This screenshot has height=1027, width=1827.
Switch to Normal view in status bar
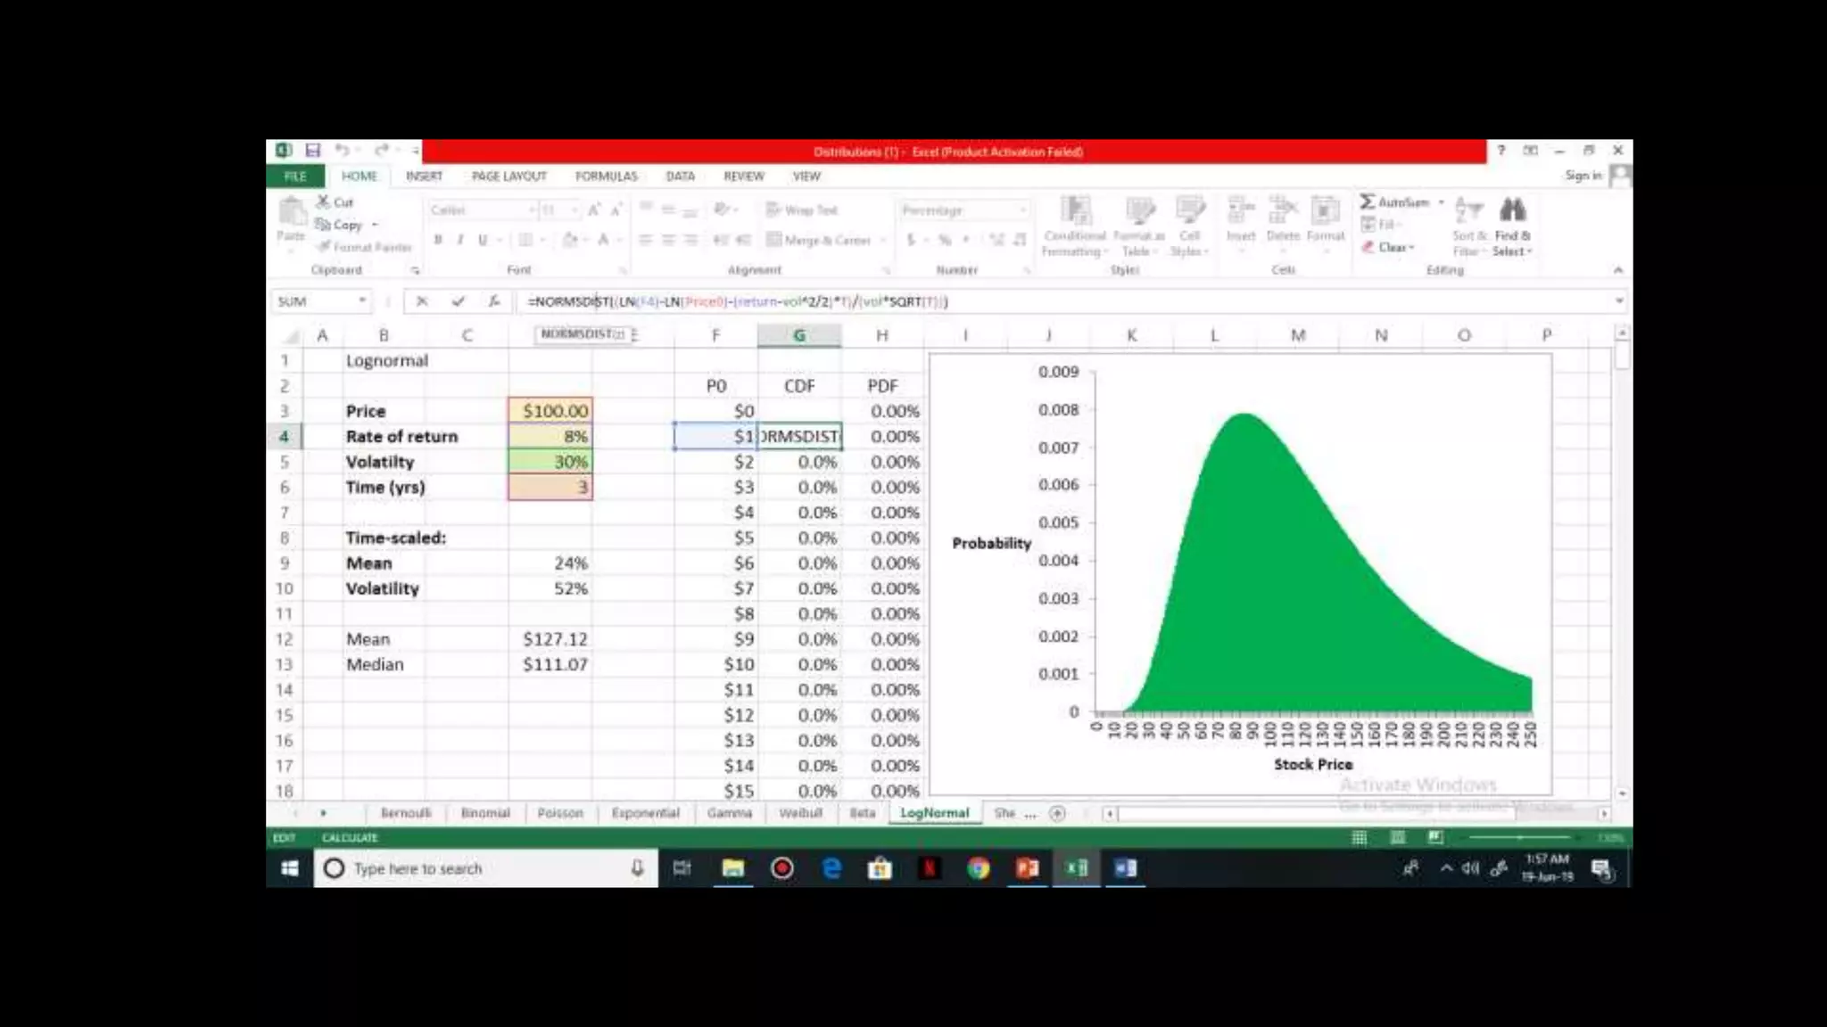click(1360, 837)
